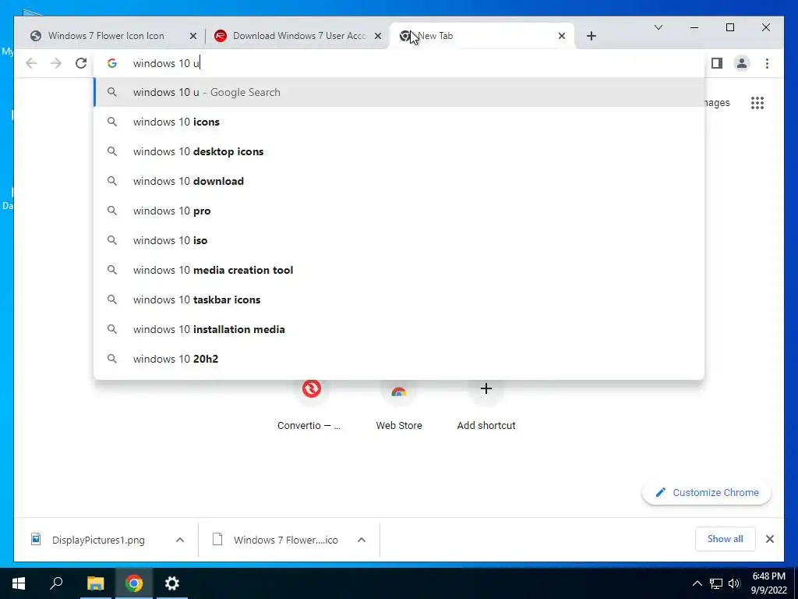Expand options for DisplayPictures1.png download

180,540
